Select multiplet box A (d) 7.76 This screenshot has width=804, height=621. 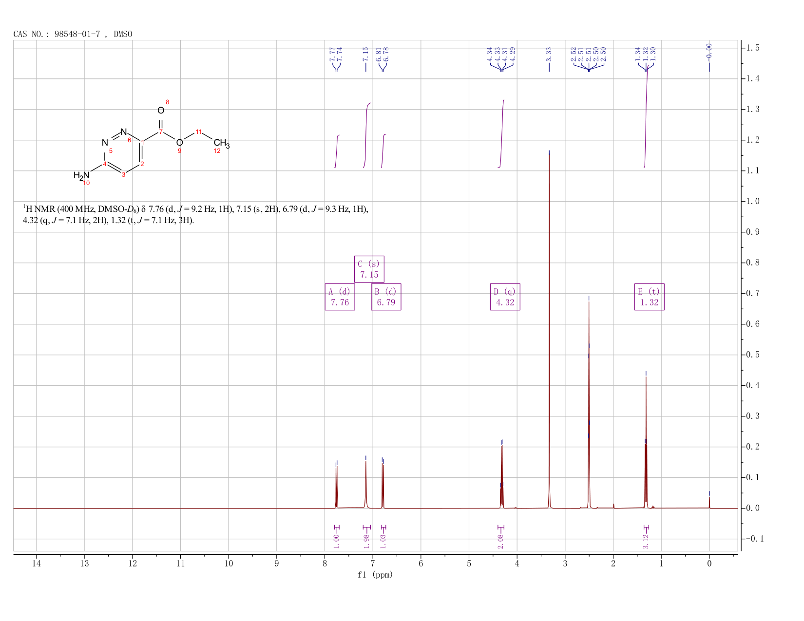[x=340, y=297]
